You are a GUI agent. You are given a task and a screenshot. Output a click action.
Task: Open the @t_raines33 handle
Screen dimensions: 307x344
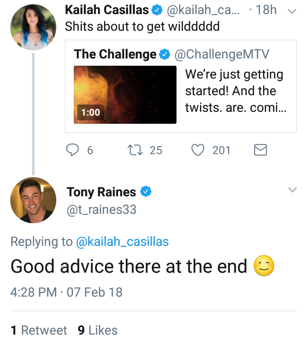pos(101,210)
